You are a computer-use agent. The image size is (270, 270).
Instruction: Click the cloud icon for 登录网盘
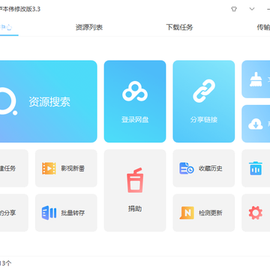pos(135,91)
